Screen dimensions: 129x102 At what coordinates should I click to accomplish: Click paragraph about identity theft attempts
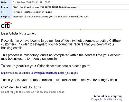tap(61, 44)
